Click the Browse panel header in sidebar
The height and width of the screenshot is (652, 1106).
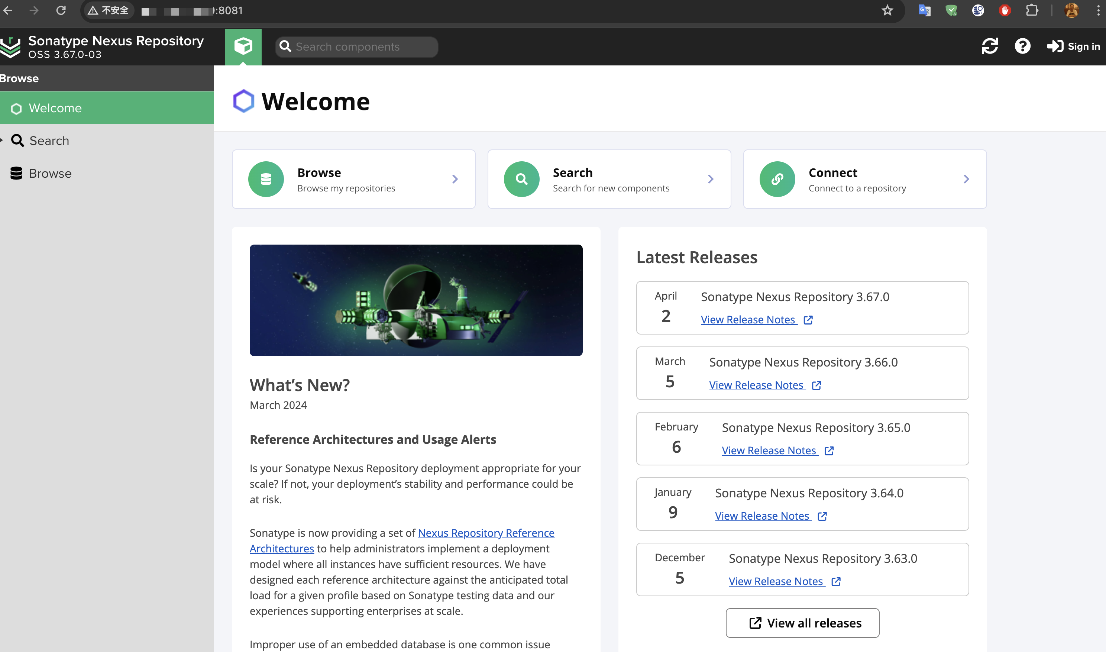tap(107, 78)
